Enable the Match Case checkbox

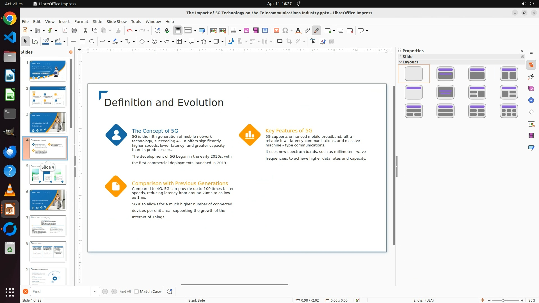point(136,291)
